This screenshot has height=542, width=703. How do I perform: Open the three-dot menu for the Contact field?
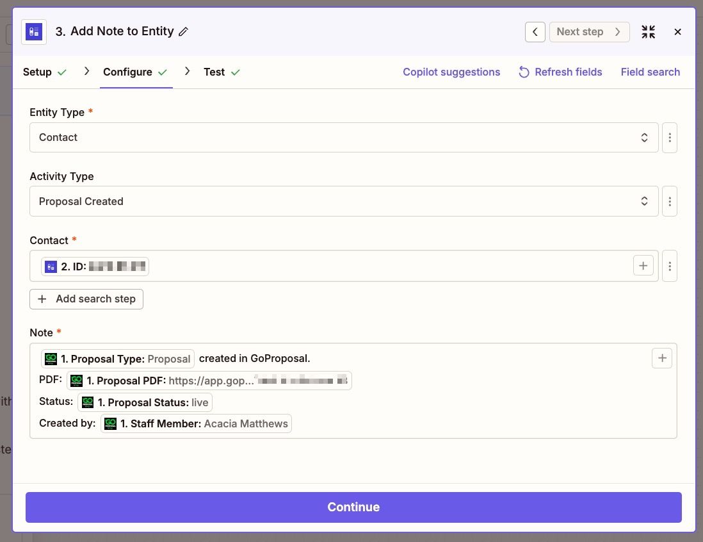tap(669, 266)
